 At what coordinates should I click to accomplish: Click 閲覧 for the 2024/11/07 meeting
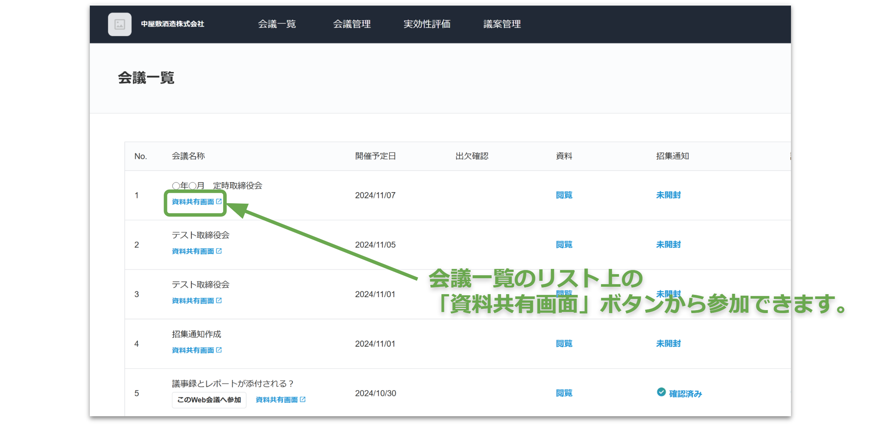click(564, 195)
